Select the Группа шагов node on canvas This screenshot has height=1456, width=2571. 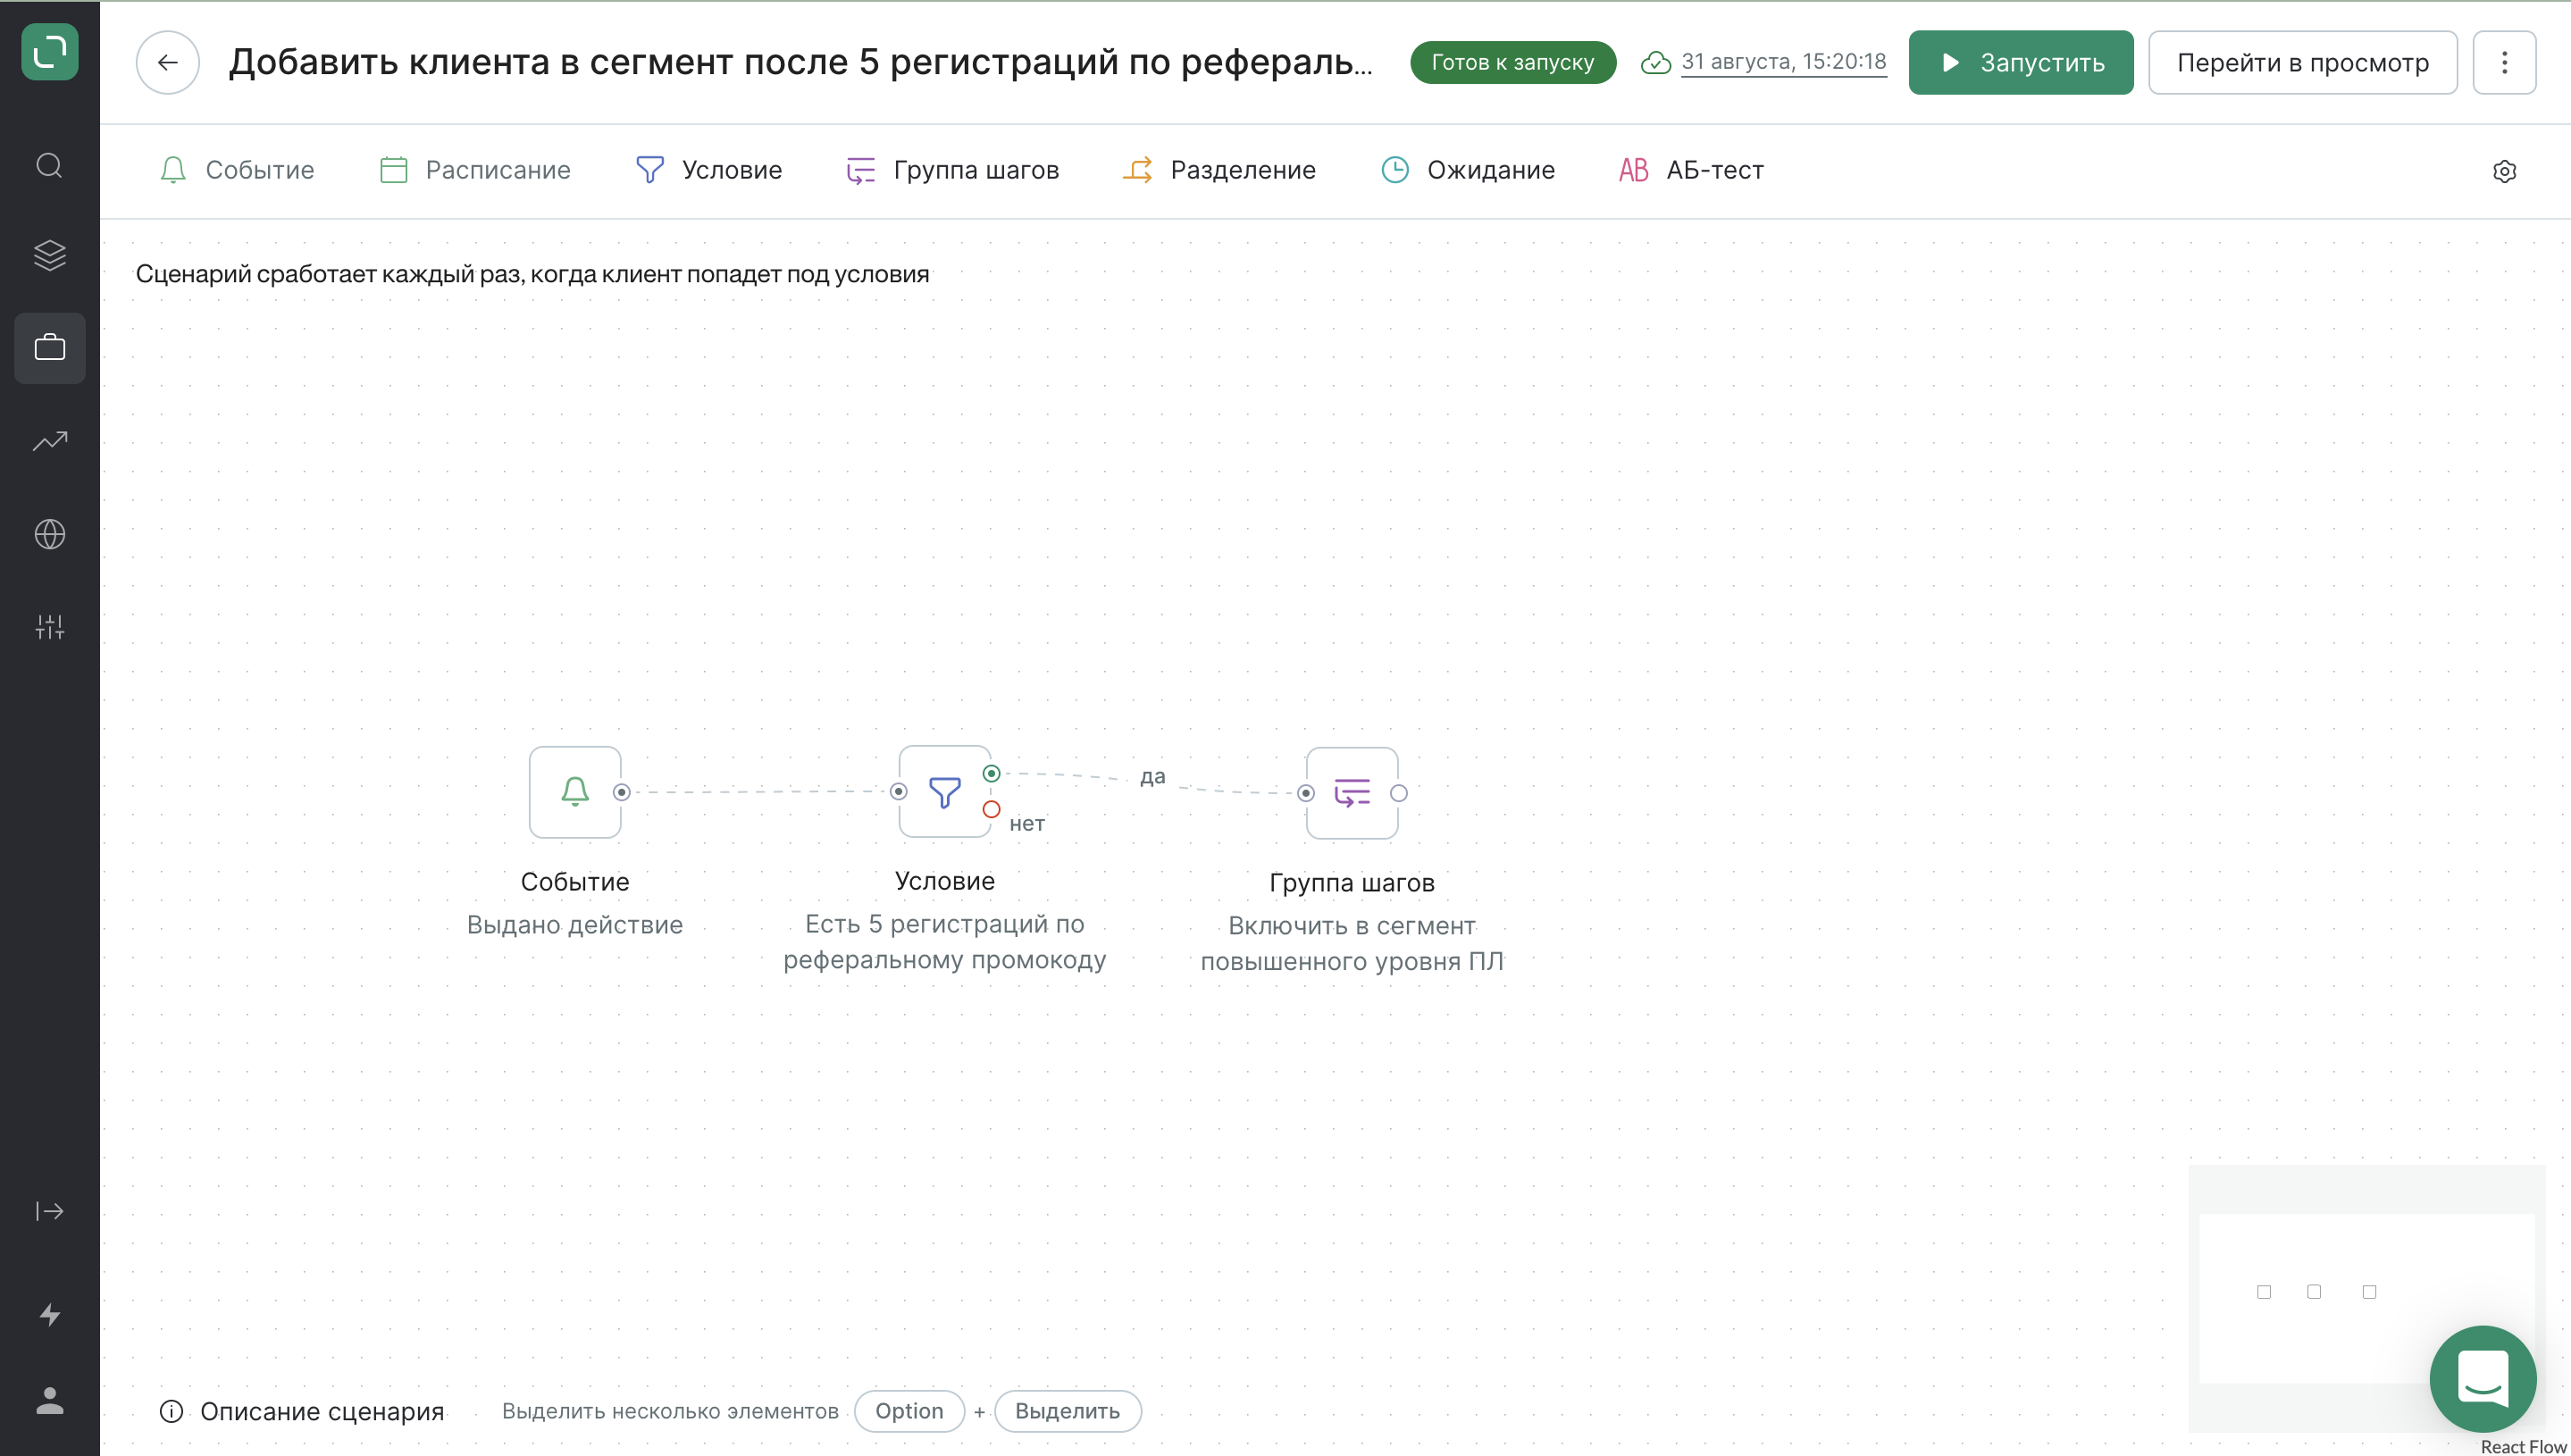[x=1352, y=793]
